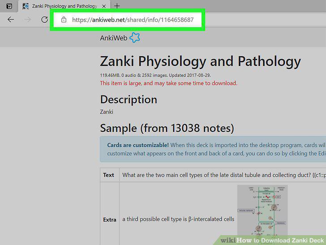
Task: Click the 'Text' row label in table
Action: tap(108, 175)
